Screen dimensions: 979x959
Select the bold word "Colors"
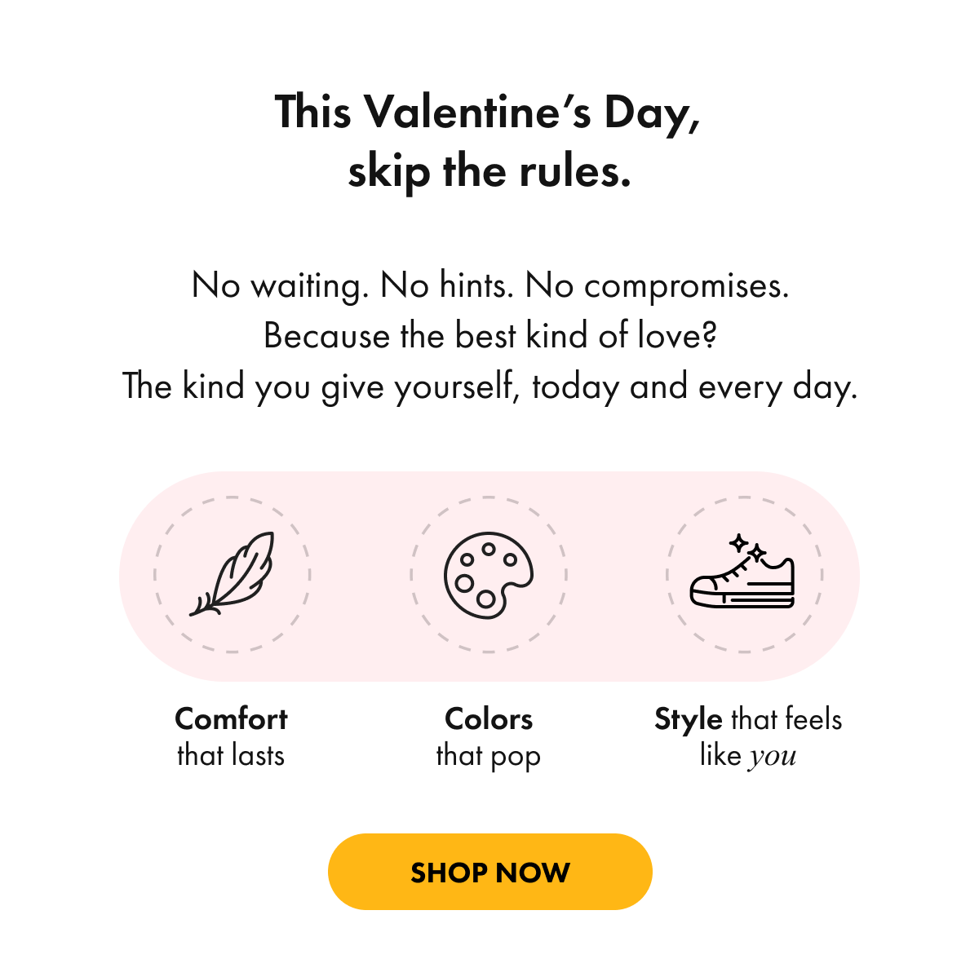[489, 719]
